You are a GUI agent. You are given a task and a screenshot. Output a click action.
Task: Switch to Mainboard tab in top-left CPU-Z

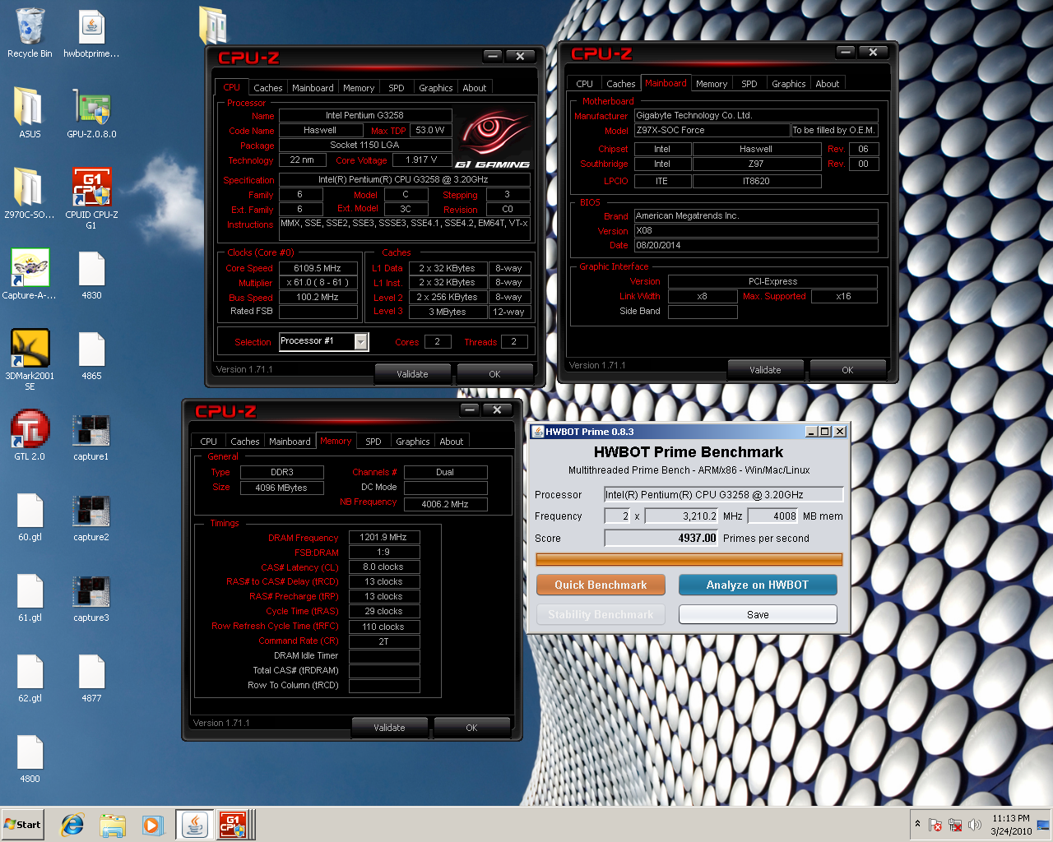(x=313, y=88)
